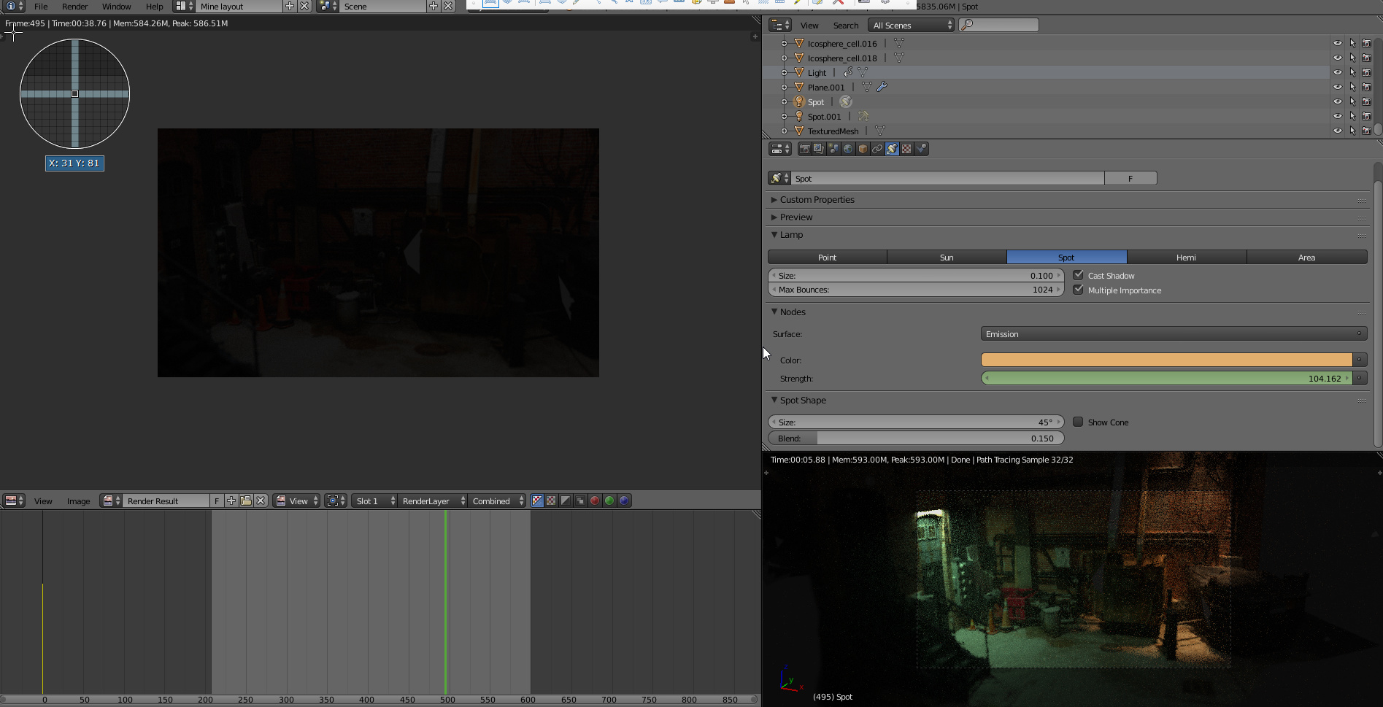Open the Surface Emission shader dropdown
This screenshot has height=707, width=1383.
(x=1174, y=333)
